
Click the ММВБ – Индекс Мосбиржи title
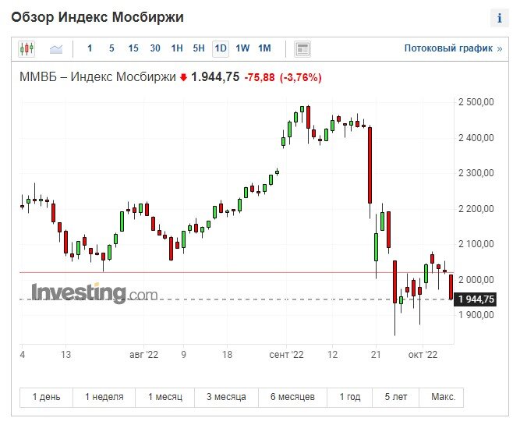pos(97,77)
